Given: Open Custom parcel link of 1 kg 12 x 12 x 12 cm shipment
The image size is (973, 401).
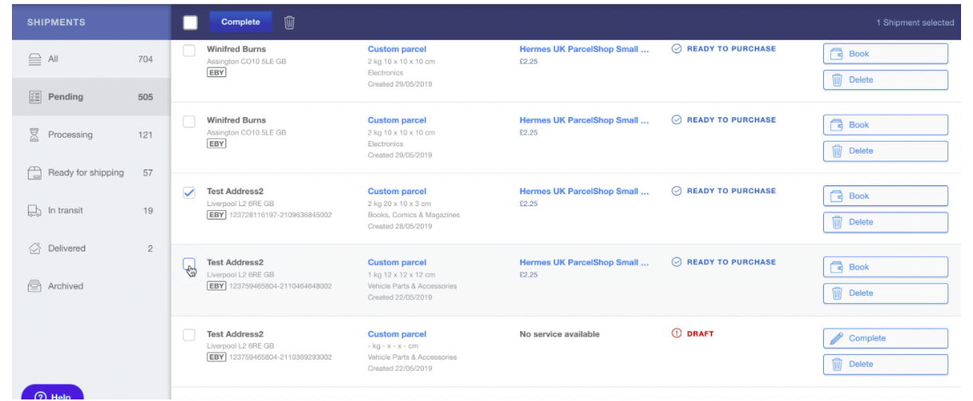Looking at the screenshot, I should tap(397, 263).
